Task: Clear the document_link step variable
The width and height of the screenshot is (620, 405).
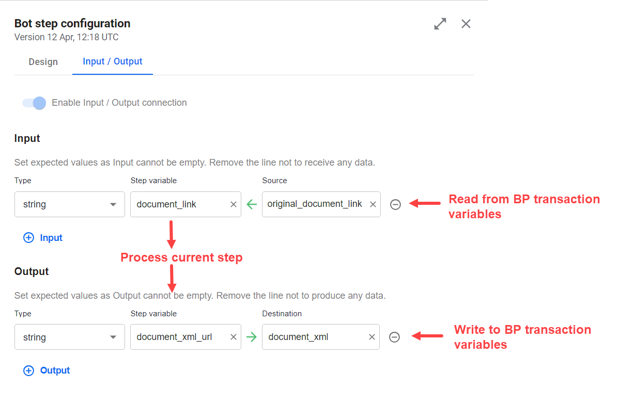Action: click(x=234, y=204)
